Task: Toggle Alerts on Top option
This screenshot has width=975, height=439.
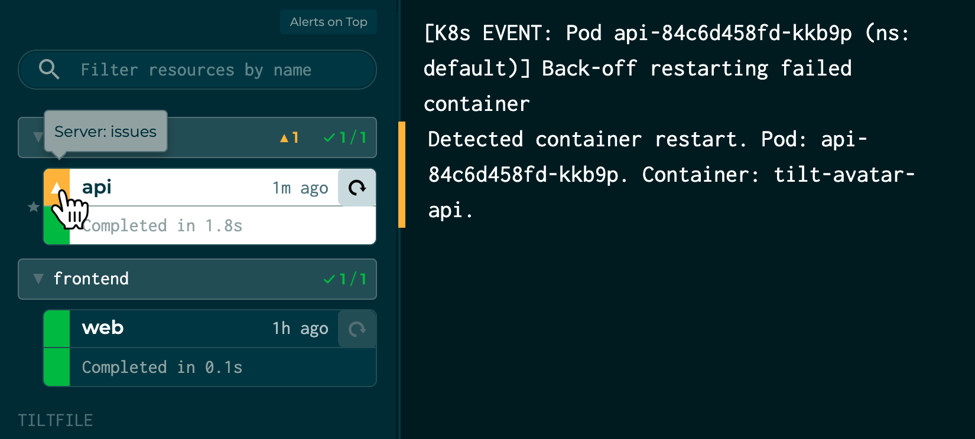Action: tap(329, 22)
